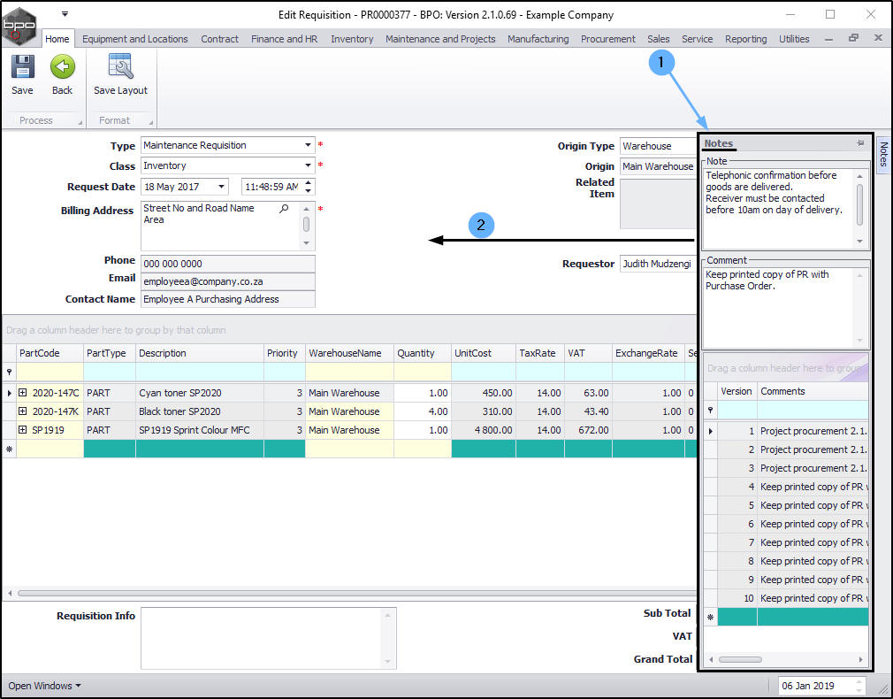This screenshot has width=893, height=699.
Task: Click filter icon in the PartCode filter row
Action: coord(10,373)
